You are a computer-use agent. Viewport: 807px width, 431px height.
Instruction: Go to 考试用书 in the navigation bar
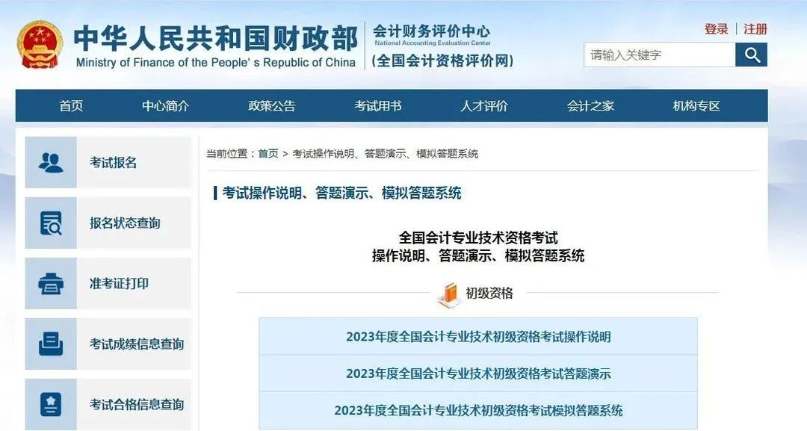378,106
